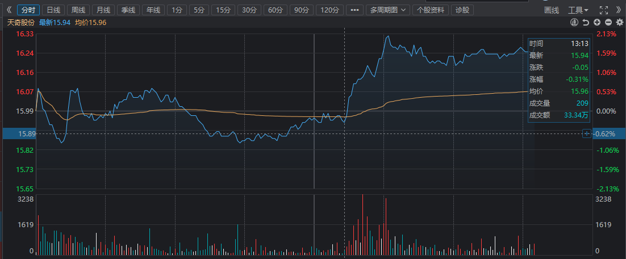Expand right panel with double-chevron icon
626x259 pixels.
click(617, 10)
